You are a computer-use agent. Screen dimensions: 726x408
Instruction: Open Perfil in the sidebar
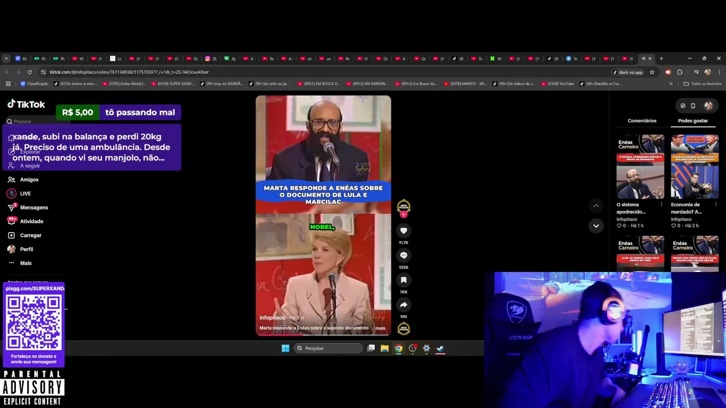point(21,249)
